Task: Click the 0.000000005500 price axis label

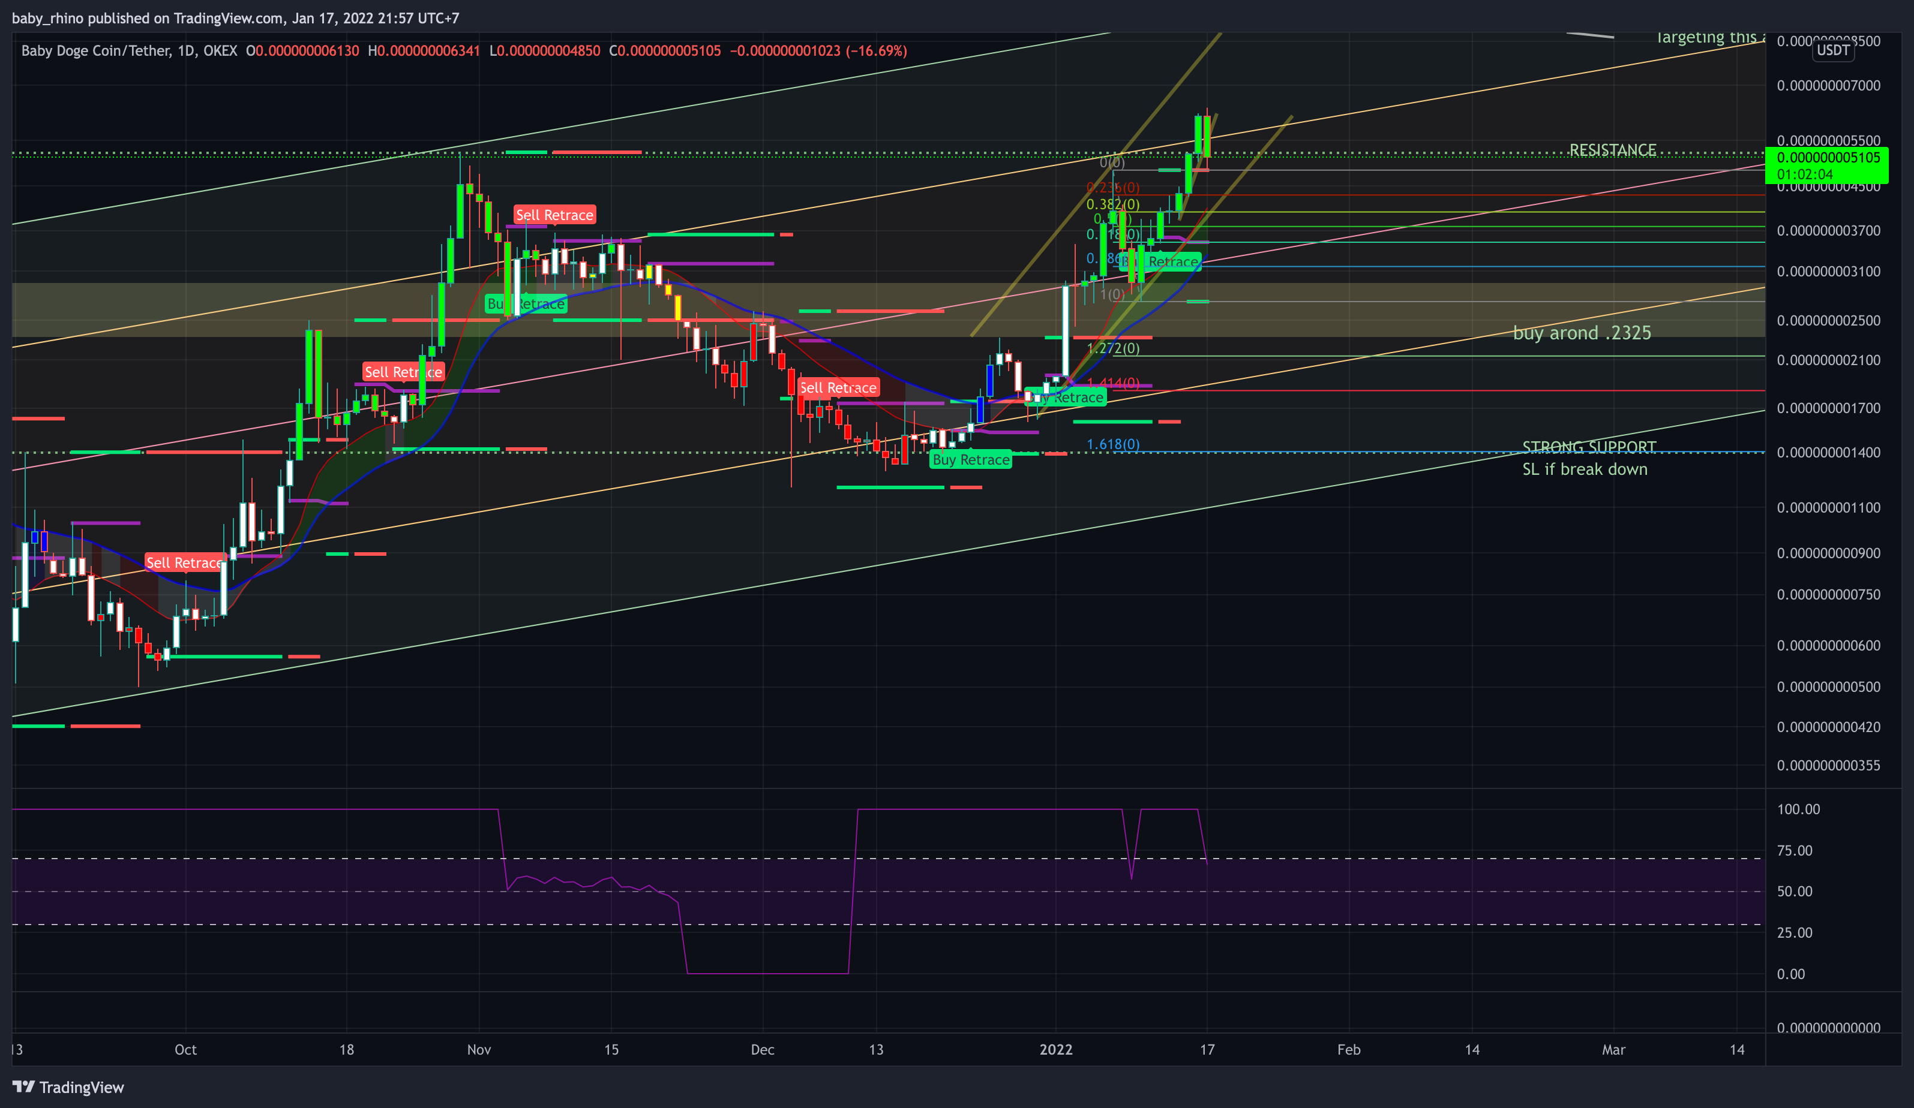Action: pyautogui.click(x=1828, y=140)
